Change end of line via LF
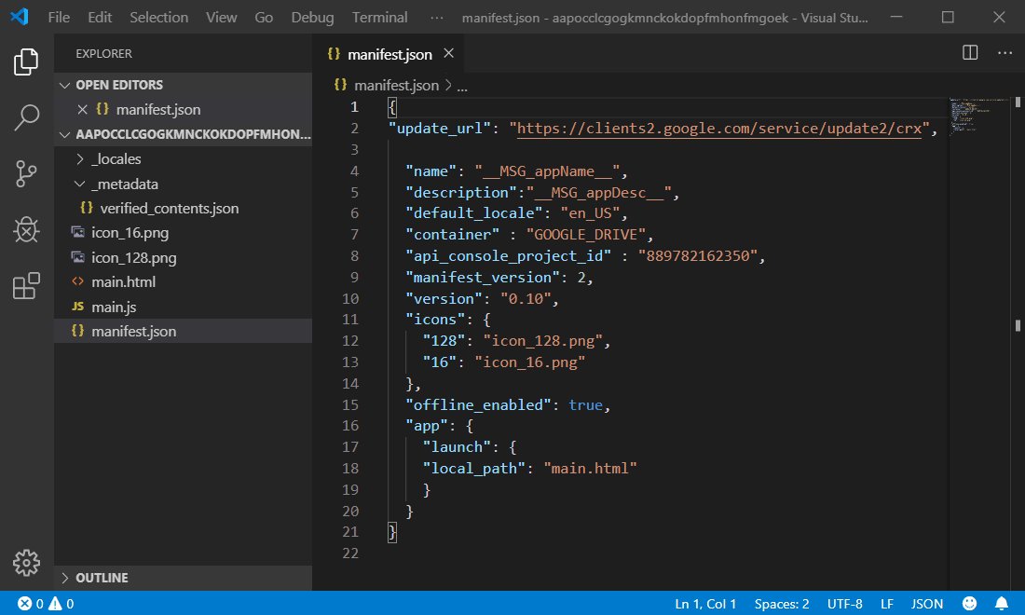Image resolution: width=1025 pixels, height=615 pixels. (x=886, y=603)
